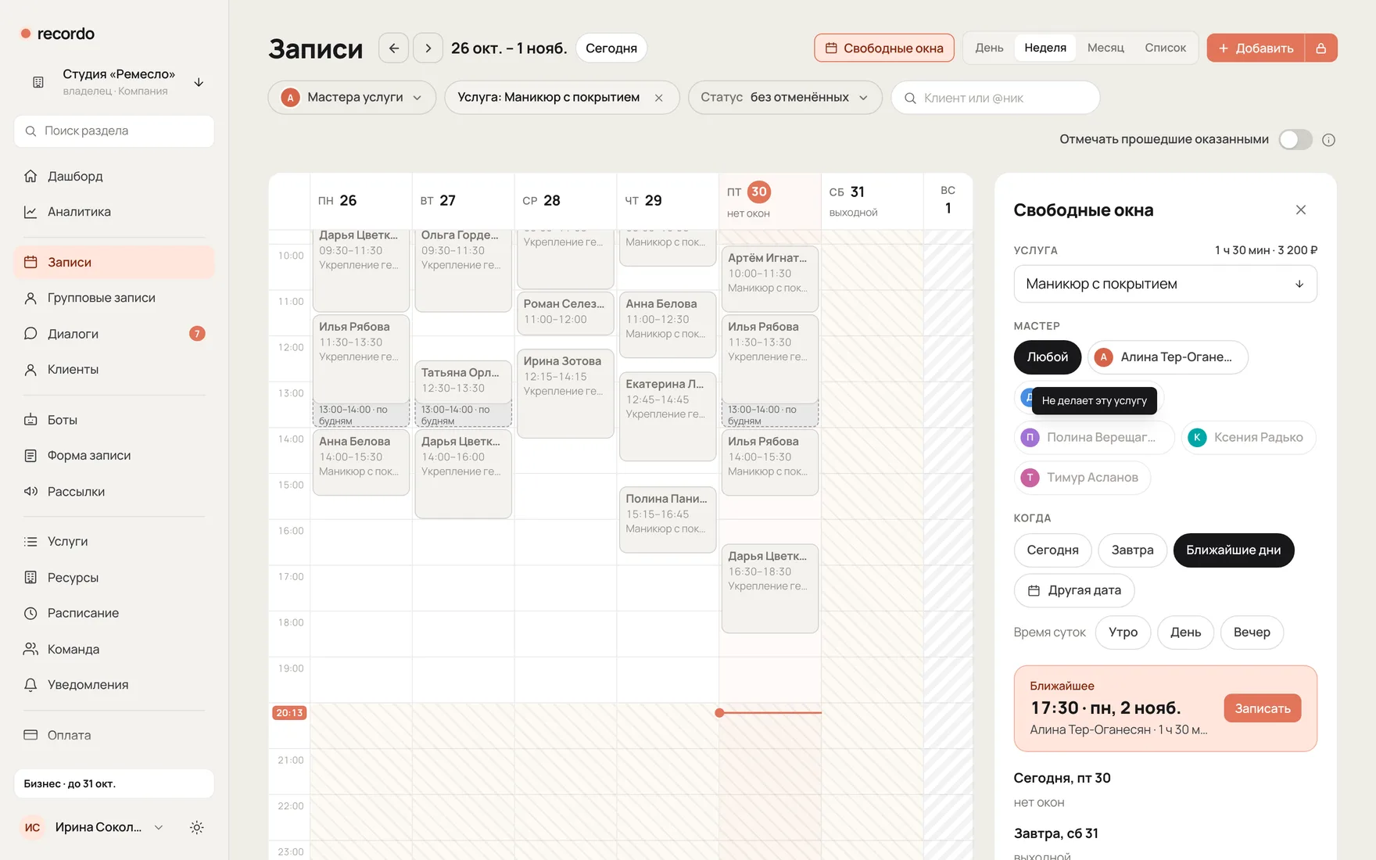Viewport: 1376px width, 860px height.
Task: Switch to the Месяц view tab
Action: click(1105, 48)
